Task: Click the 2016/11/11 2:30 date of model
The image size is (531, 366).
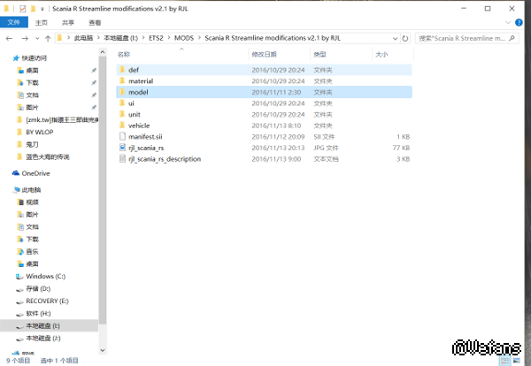Action: pyautogui.click(x=276, y=92)
